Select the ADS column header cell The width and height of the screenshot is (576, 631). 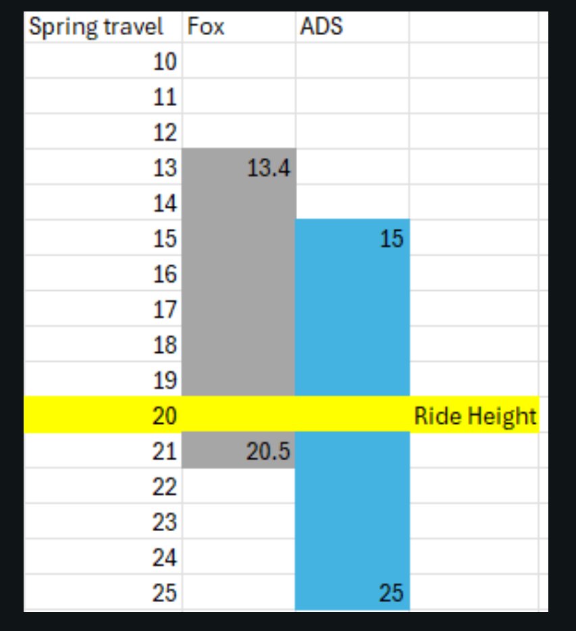click(x=352, y=27)
